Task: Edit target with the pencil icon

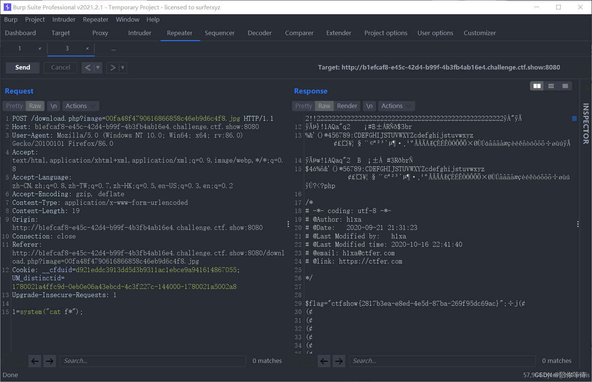Action: pos(571,68)
